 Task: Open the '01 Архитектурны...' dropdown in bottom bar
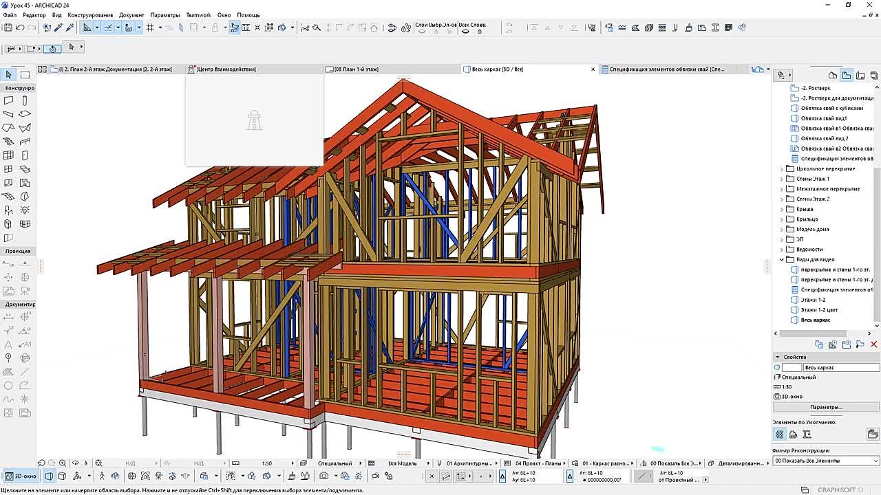[x=469, y=463]
